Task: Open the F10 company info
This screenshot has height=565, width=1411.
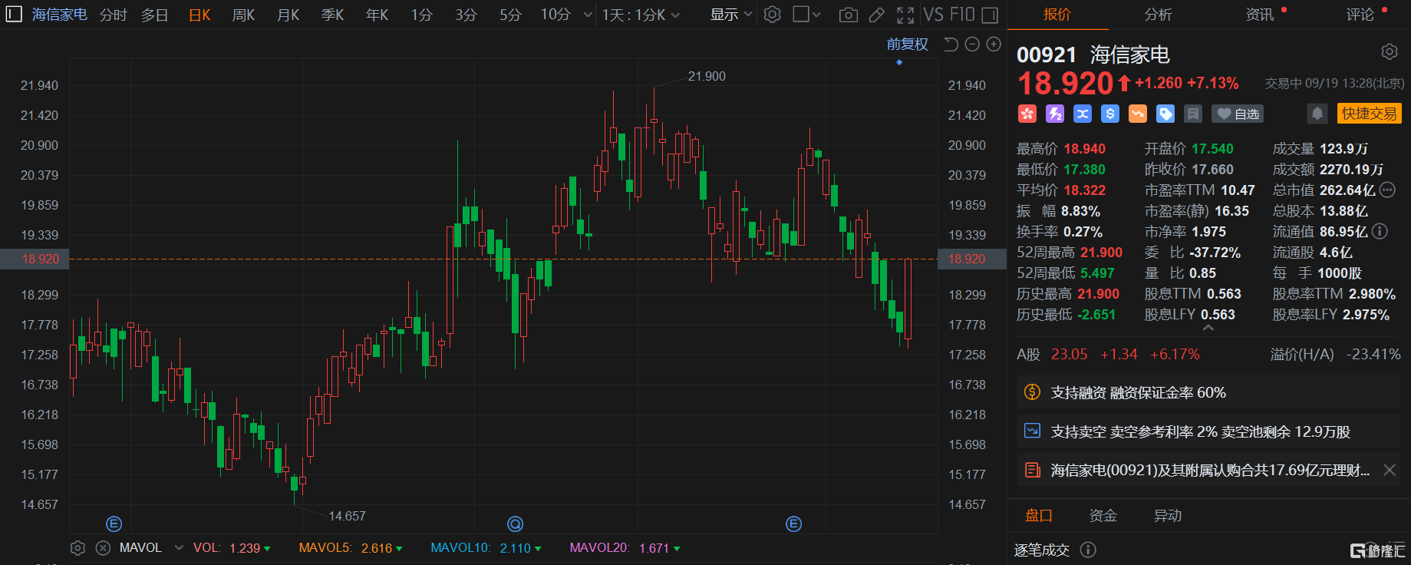Action: [x=962, y=15]
